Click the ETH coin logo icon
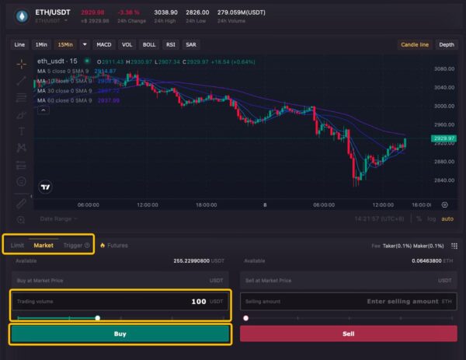Image resolution: width=466 pixels, height=360 pixels. (22, 16)
